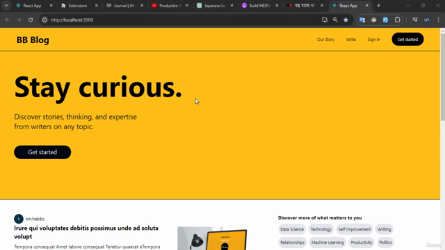This screenshot has height=250, width=445.
Task: Close the Journal tab
Action: (142, 6)
